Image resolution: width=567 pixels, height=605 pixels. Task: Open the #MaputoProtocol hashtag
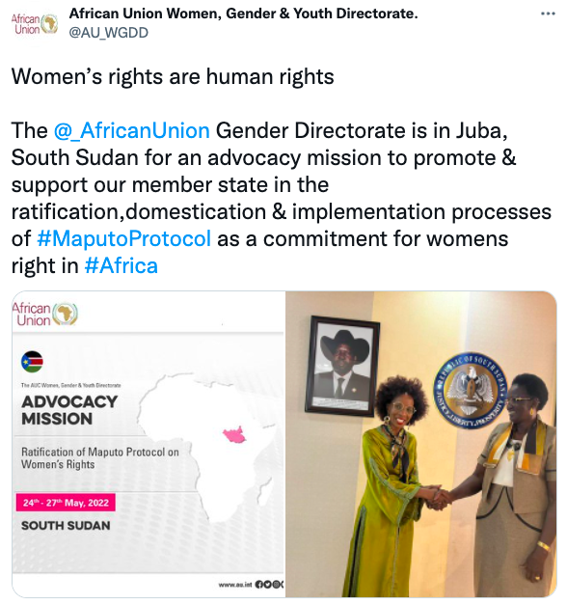[x=123, y=238]
